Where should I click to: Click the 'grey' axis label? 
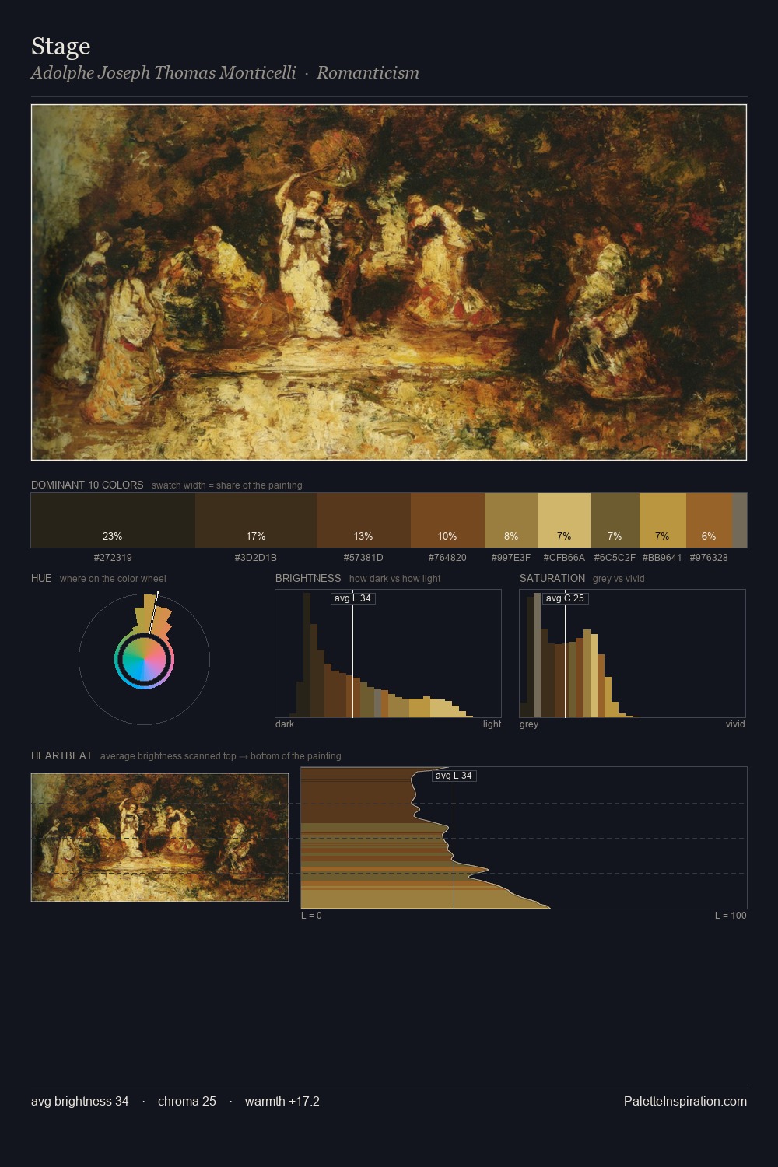pos(529,724)
